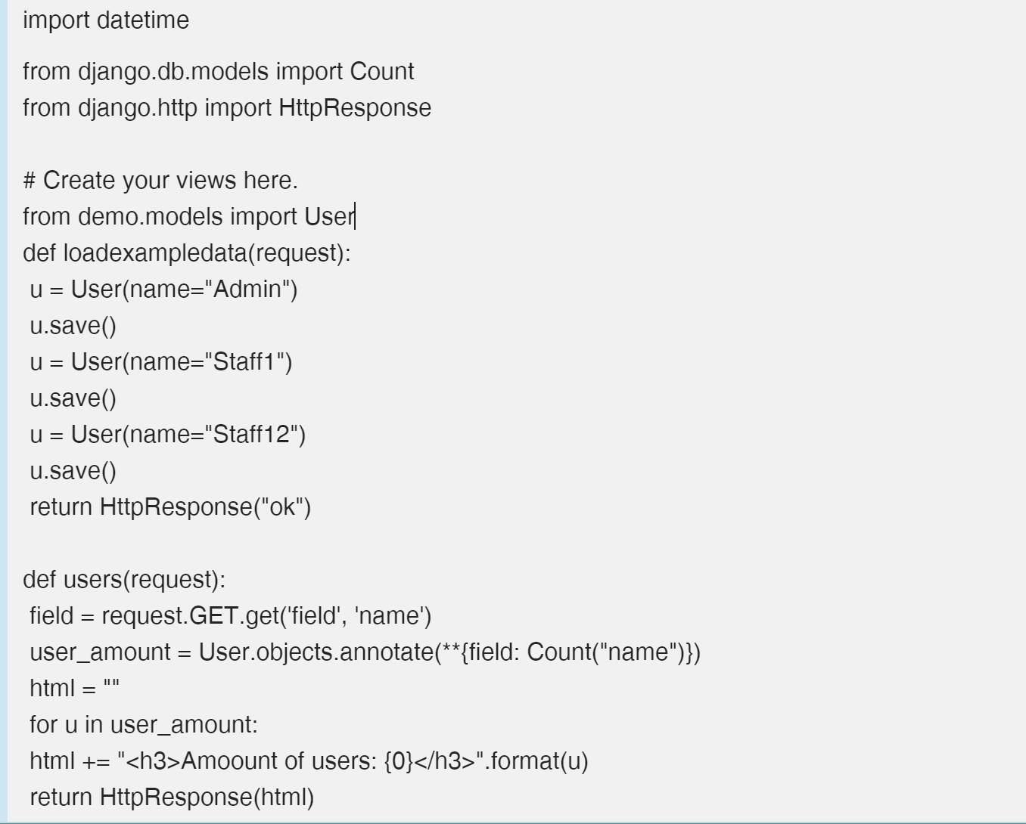Click the 'import datetime' line
The height and width of the screenshot is (824, 1026).
(x=106, y=20)
